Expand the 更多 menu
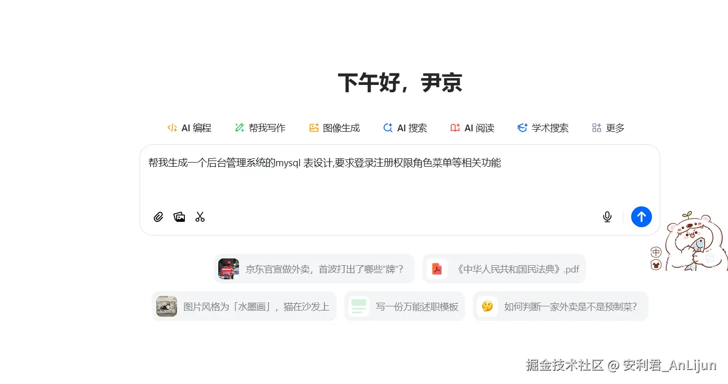 pos(608,128)
